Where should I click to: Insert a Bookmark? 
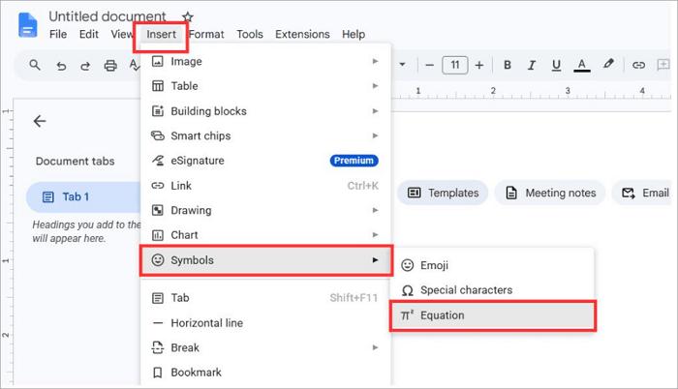(x=265, y=373)
